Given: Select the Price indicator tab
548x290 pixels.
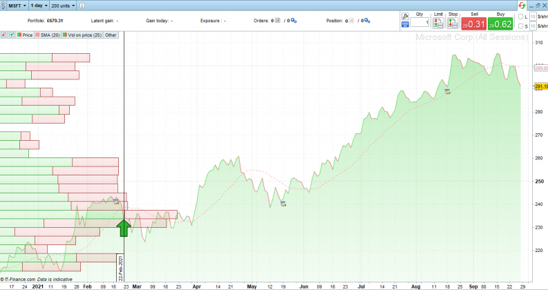Looking at the screenshot, I should (x=25, y=35).
